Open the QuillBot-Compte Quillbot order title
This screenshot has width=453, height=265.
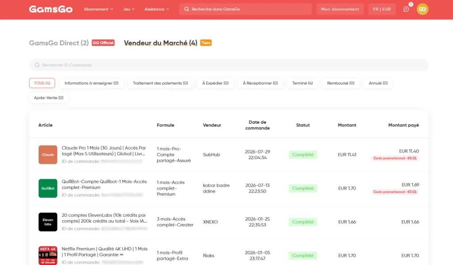[x=104, y=184]
